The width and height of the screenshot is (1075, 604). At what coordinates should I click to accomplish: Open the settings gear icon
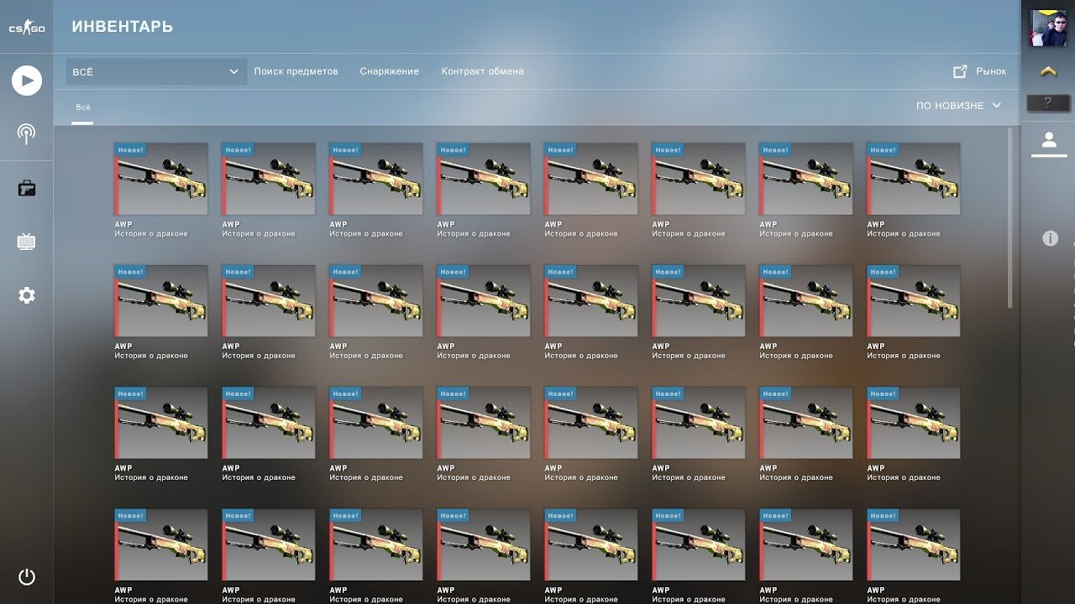coord(27,295)
